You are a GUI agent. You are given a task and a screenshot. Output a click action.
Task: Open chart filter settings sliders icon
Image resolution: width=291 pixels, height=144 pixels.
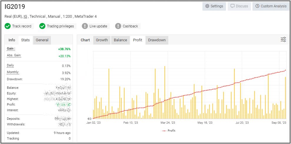[283, 40]
